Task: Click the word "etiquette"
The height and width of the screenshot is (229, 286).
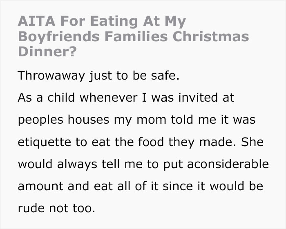Action: [45, 142]
